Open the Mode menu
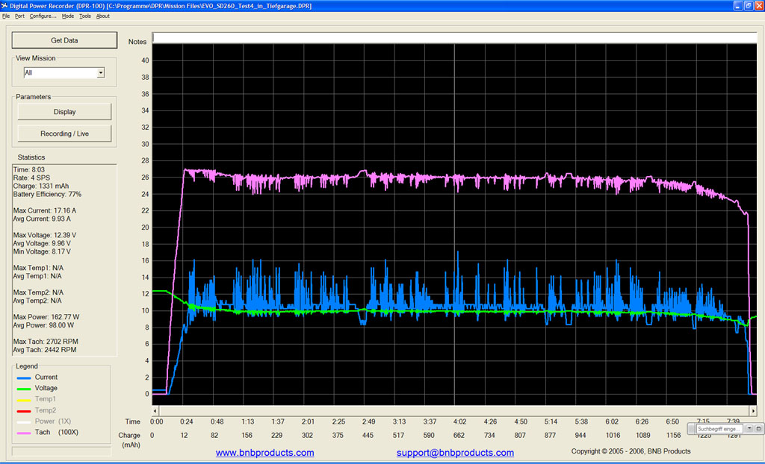Viewport: 765px width, 464px height. (x=68, y=16)
